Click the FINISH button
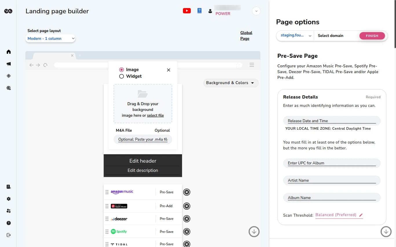 pyautogui.click(x=372, y=36)
